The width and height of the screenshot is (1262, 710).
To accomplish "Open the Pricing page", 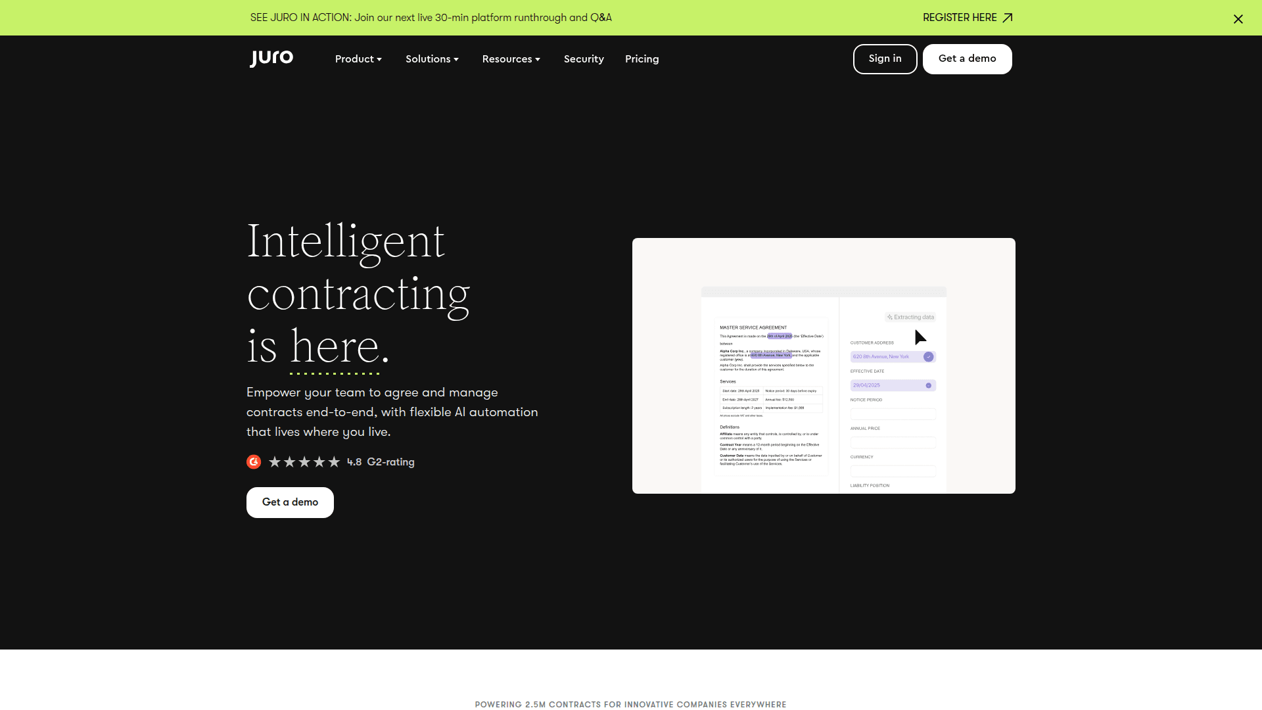I will pos(642,59).
